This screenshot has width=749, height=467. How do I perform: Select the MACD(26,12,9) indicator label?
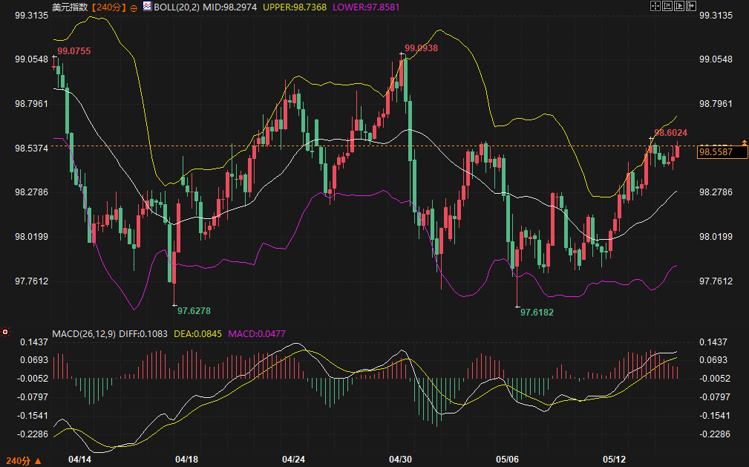[x=84, y=333]
